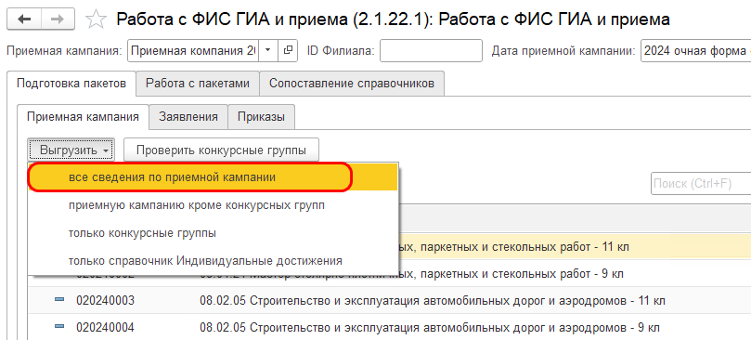This screenshot has height=340, width=751.
Task: Go forward with the right arrow button
Action: 58,19
